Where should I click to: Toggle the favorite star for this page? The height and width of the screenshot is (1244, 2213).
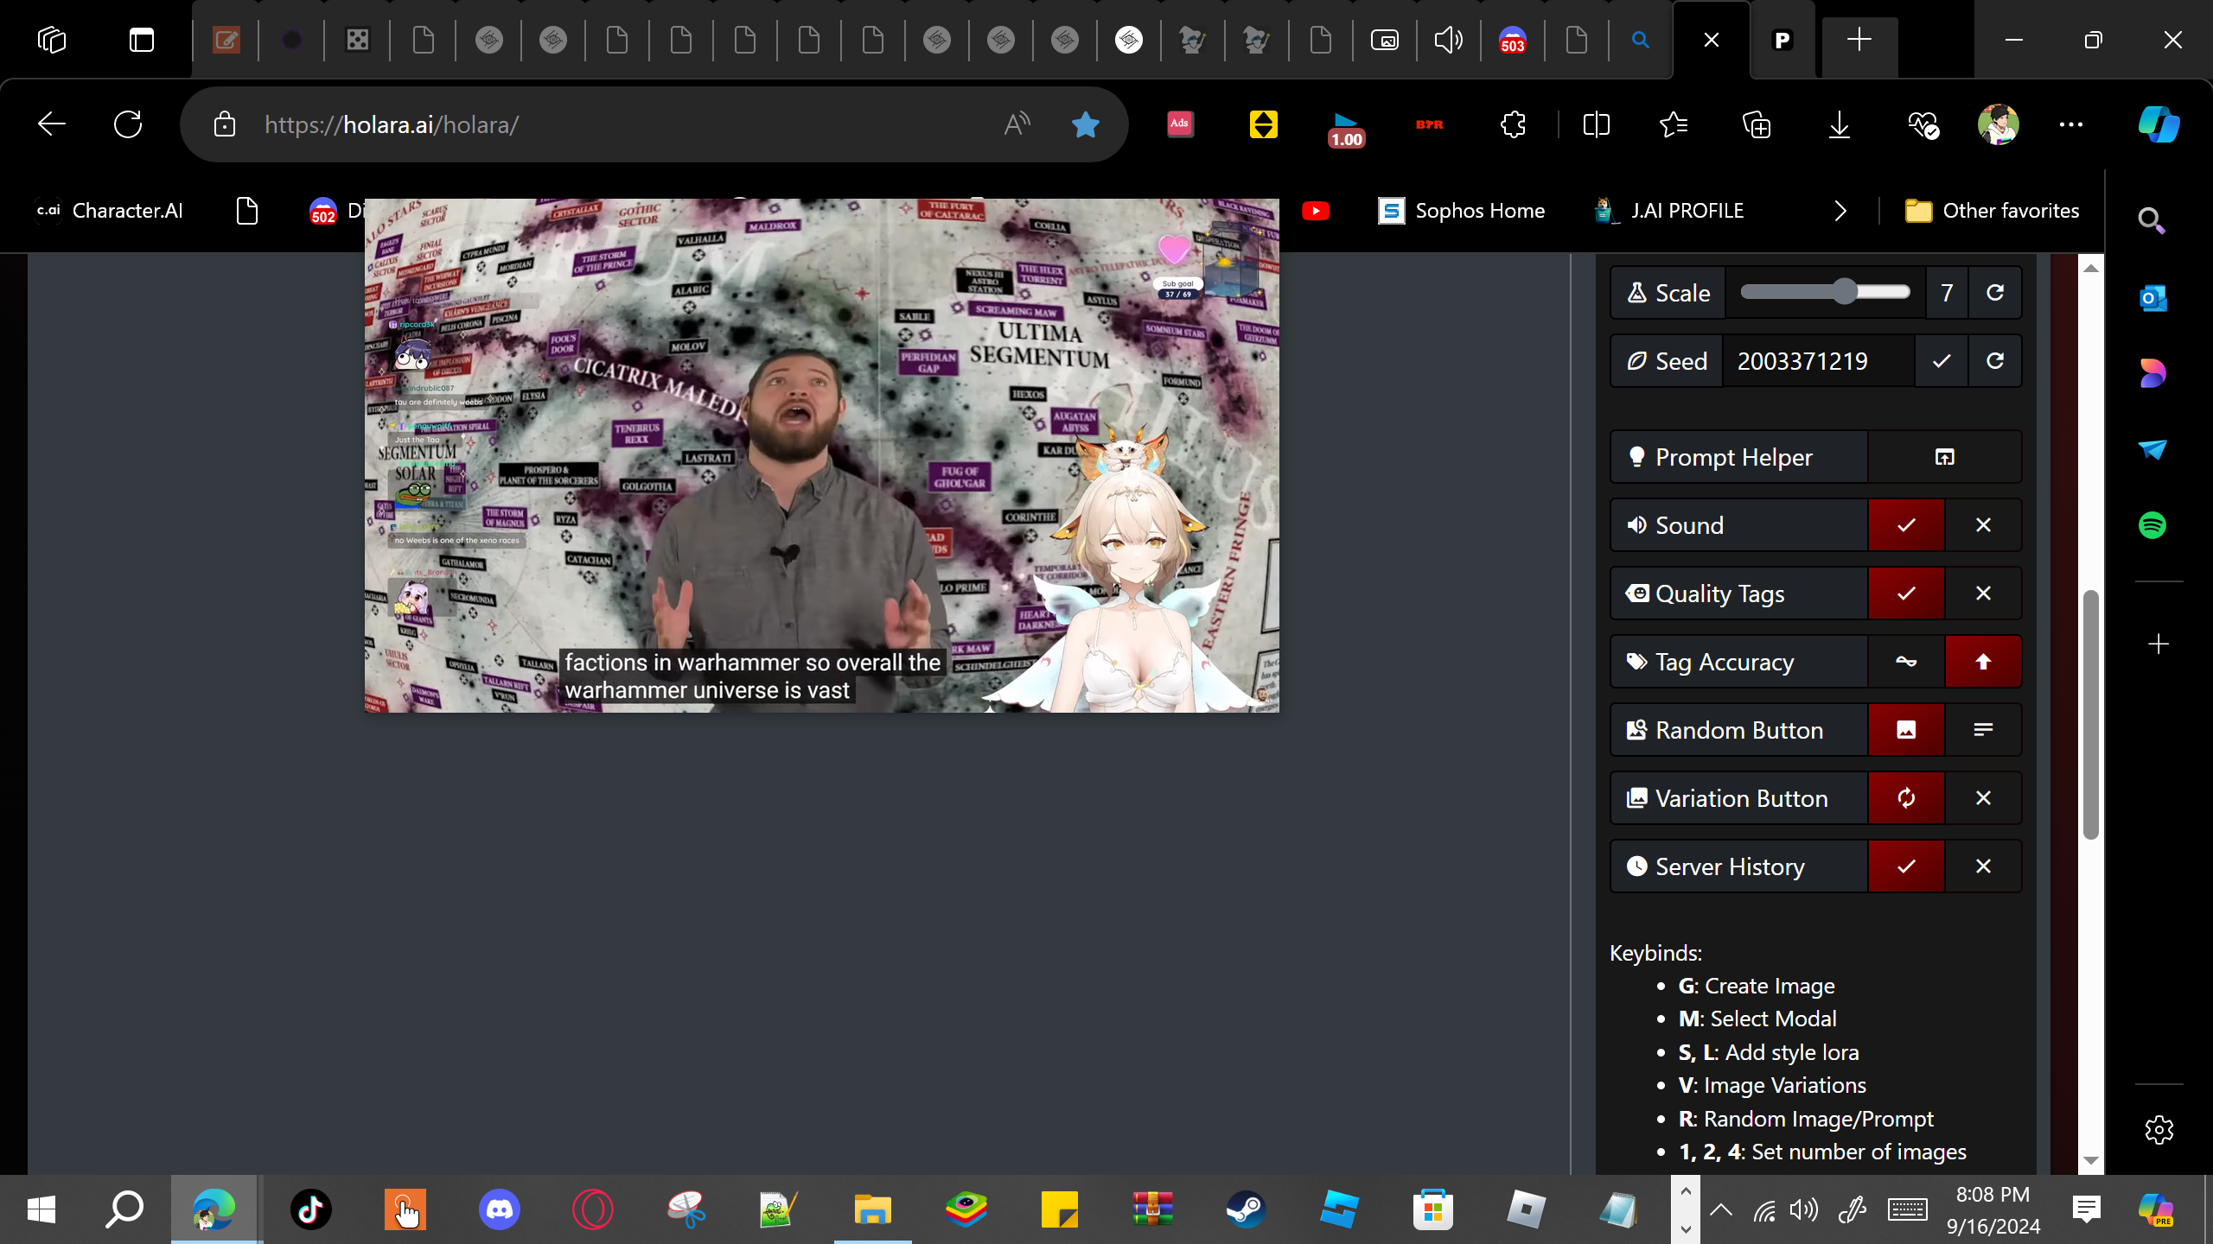click(x=1085, y=124)
